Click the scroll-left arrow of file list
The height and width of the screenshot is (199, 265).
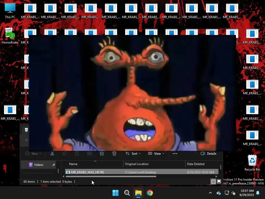63,176
